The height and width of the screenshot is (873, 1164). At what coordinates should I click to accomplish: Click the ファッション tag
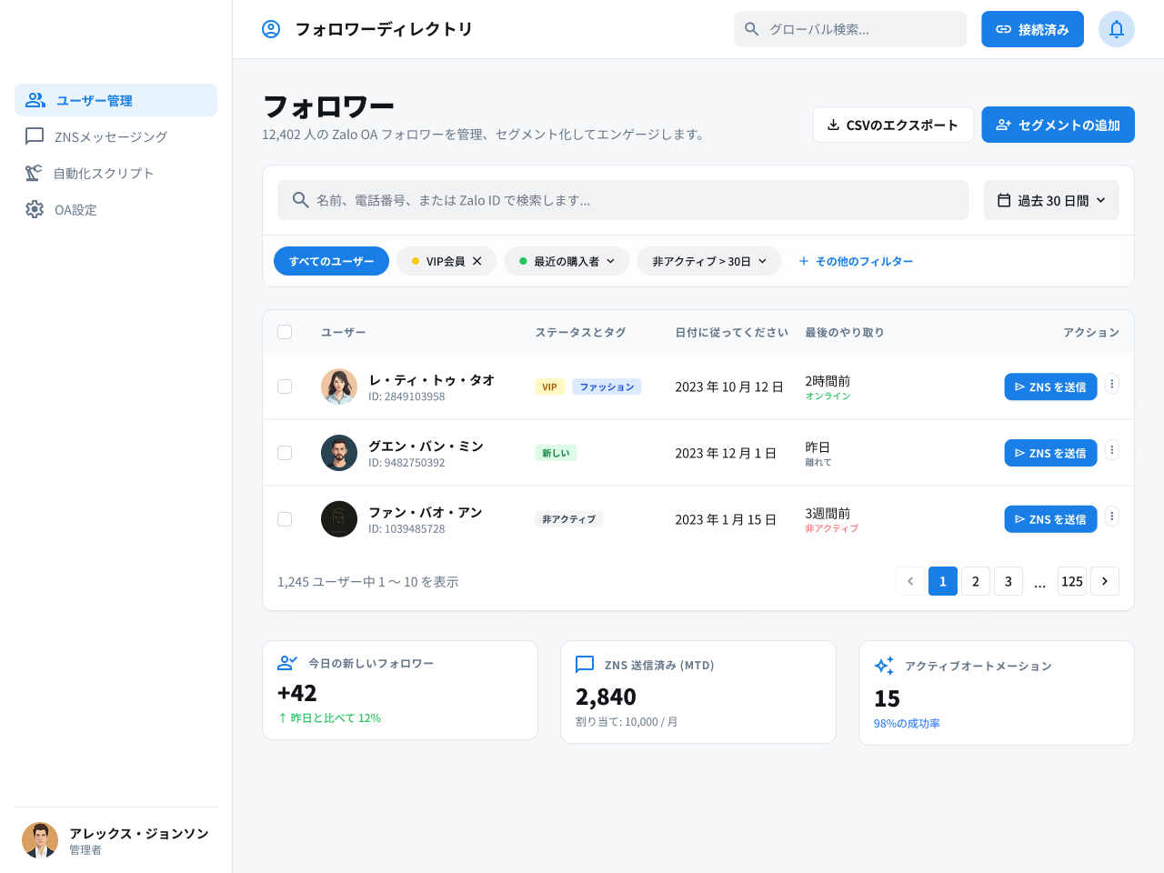607,386
